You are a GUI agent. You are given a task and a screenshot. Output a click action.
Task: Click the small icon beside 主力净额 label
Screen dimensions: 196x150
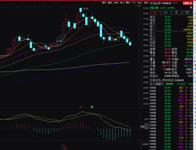click(163, 84)
